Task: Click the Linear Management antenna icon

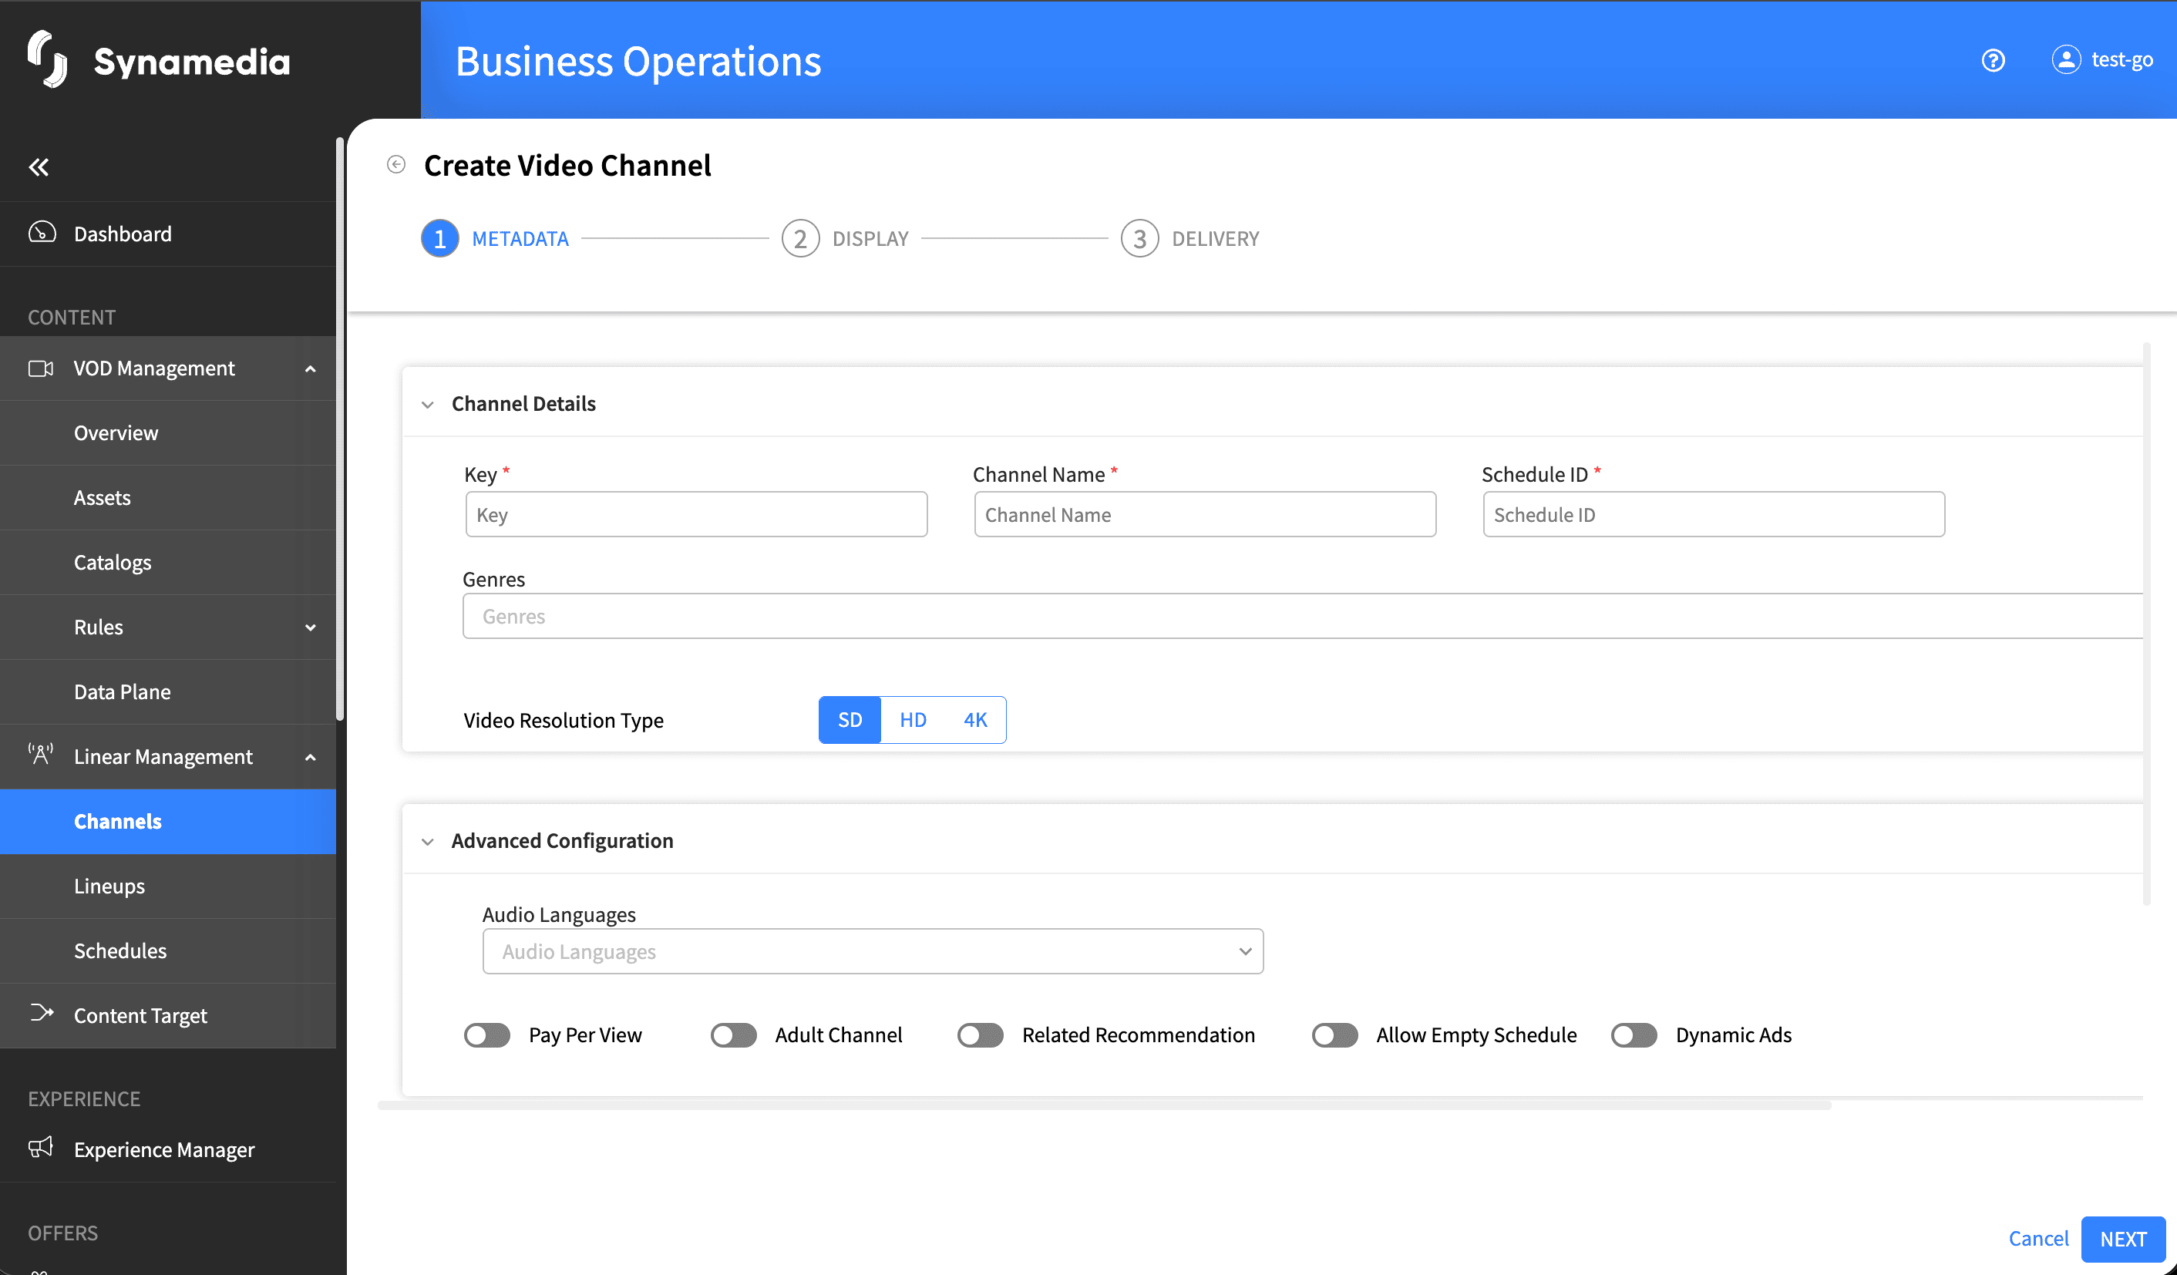Action: click(41, 755)
